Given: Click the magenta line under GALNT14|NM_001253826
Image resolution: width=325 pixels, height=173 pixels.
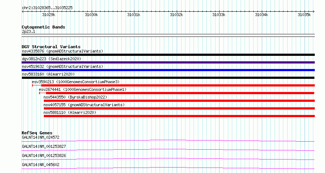Looking at the screenshot, I should click(x=168, y=159).
